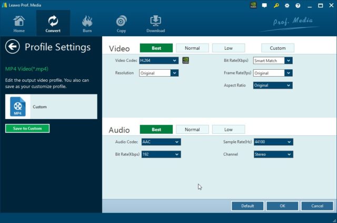337x223 pixels.
Task: Open settings gear icon in title bar
Action: [287, 6]
